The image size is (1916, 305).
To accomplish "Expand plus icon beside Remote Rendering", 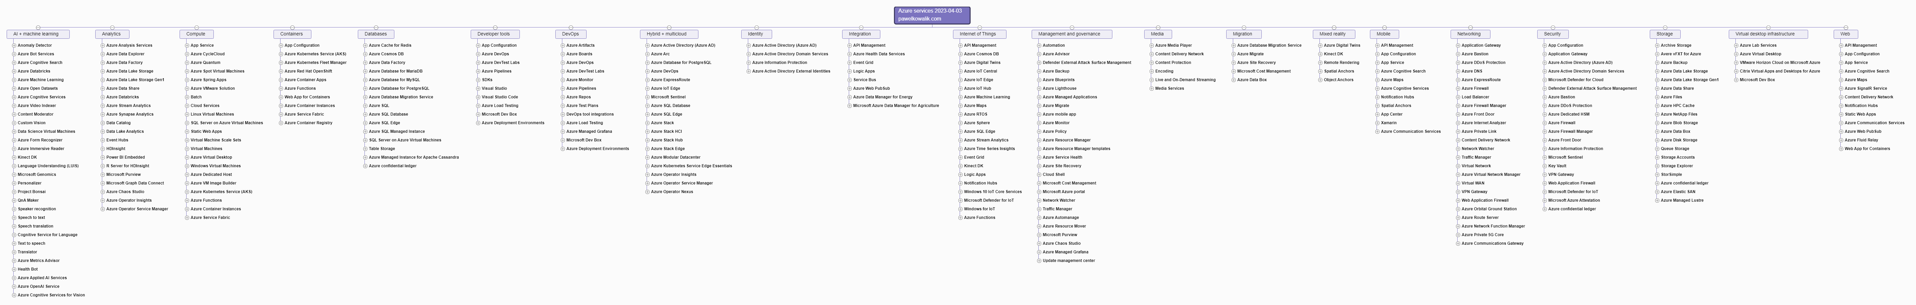I will (1320, 62).
